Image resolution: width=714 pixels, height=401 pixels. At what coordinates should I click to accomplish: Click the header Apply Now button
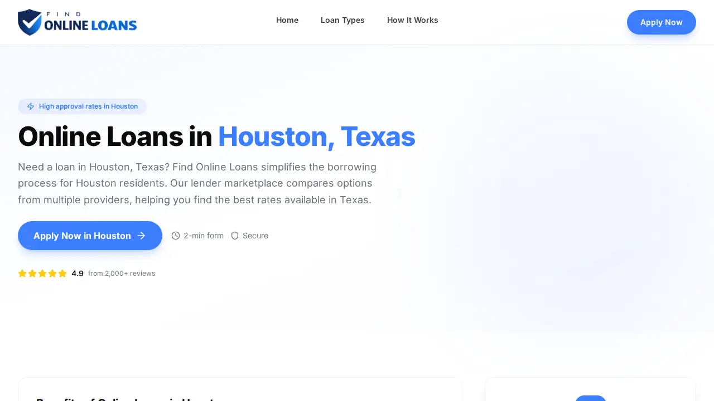tap(662, 22)
